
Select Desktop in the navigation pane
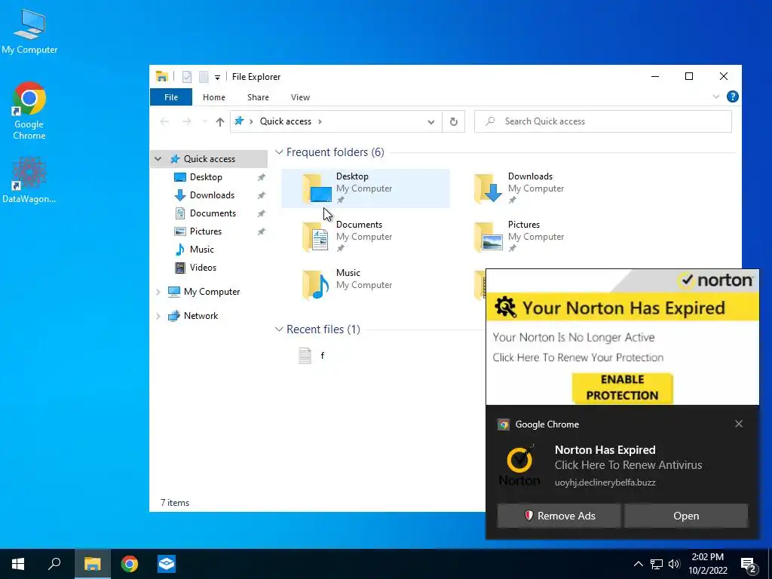(206, 176)
